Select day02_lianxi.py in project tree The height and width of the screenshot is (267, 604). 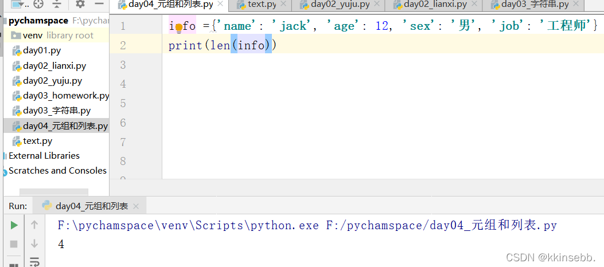[x=54, y=66]
